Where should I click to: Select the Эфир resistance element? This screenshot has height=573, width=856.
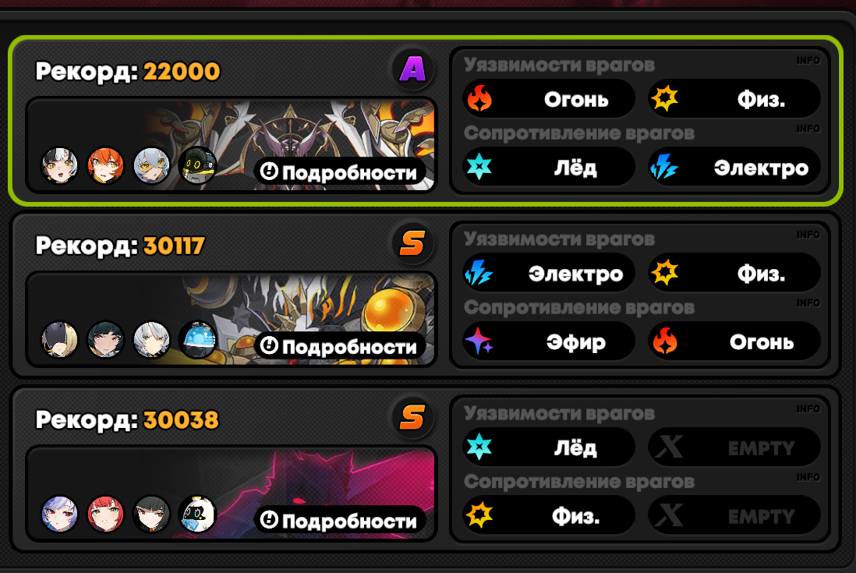tap(549, 341)
